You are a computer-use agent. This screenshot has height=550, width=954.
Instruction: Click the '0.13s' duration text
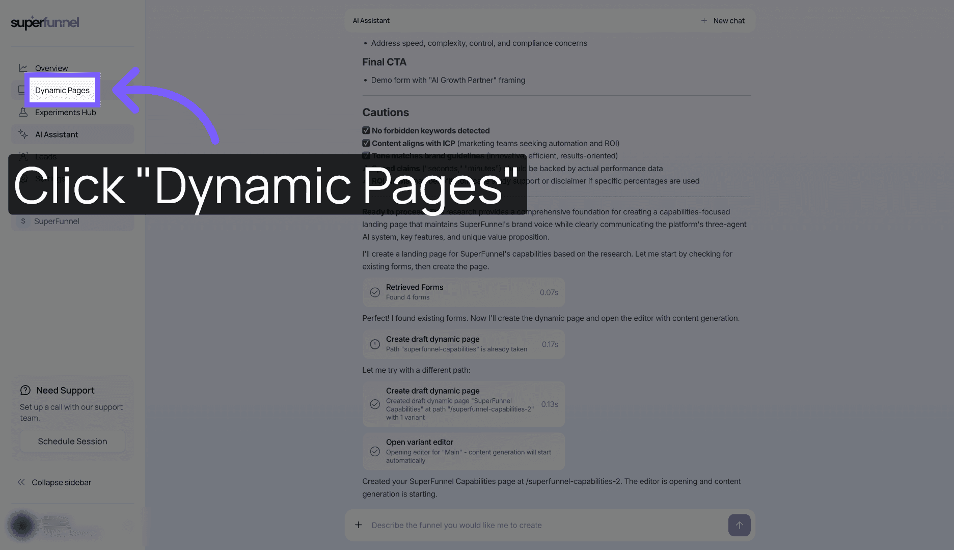pos(550,404)
